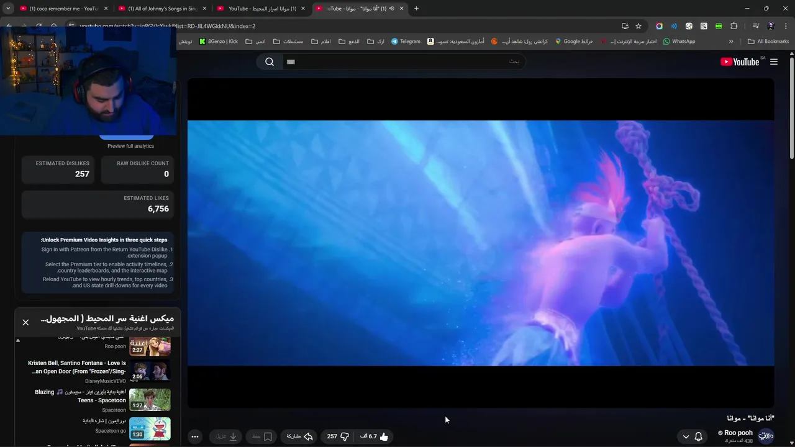Click the Estimated Dislikes 257 card
Viewport: 795px width, 447px height.
coord(58,169)
